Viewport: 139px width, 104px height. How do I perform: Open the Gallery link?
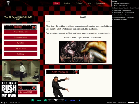[21, 54]
